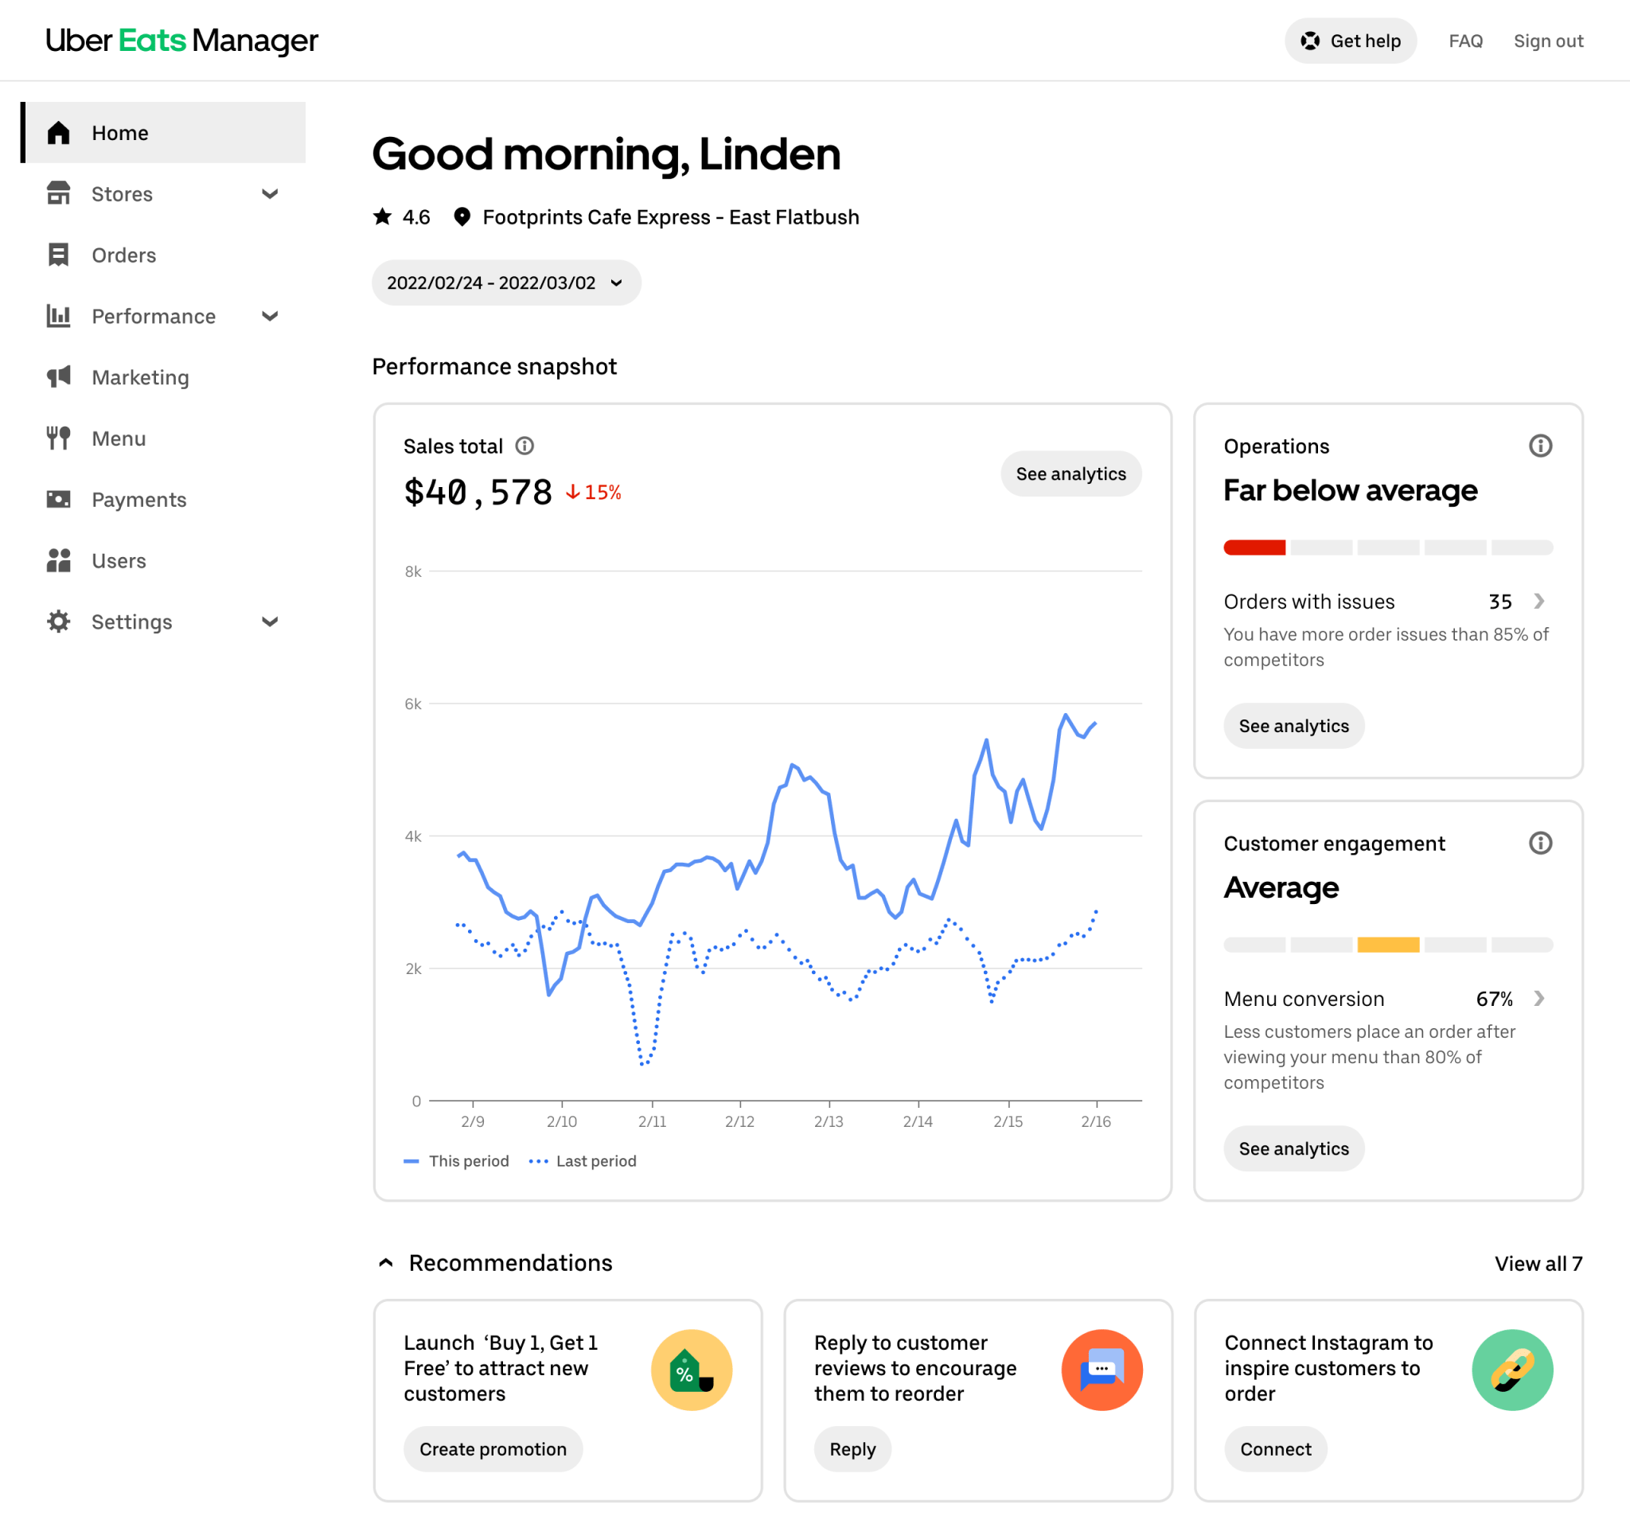The image size is (1630, 1528).
Task: Open Orders in the sidebar
Action: tap(163, 255)
